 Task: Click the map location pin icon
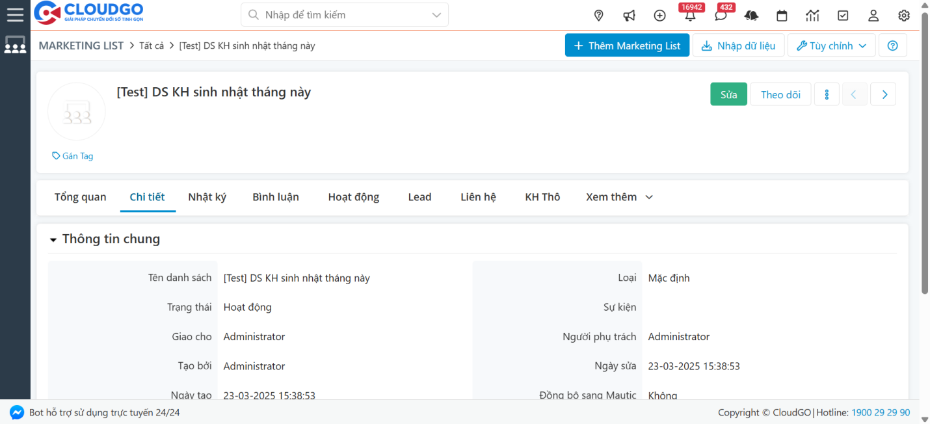pos(599,16)
